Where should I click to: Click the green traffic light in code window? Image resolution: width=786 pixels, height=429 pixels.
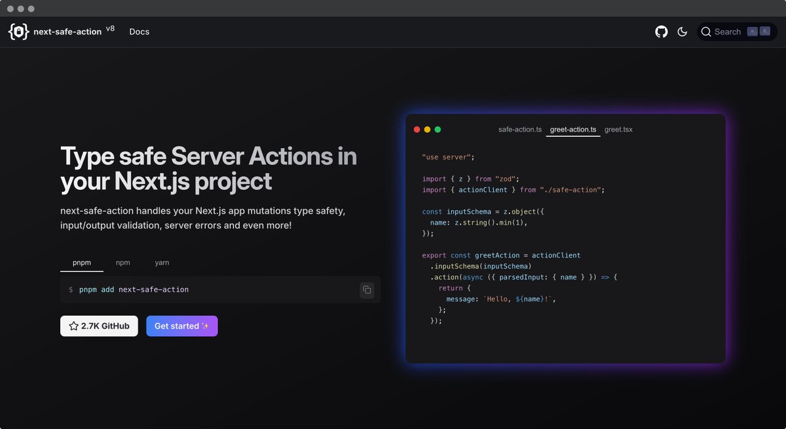pos(438,129)
